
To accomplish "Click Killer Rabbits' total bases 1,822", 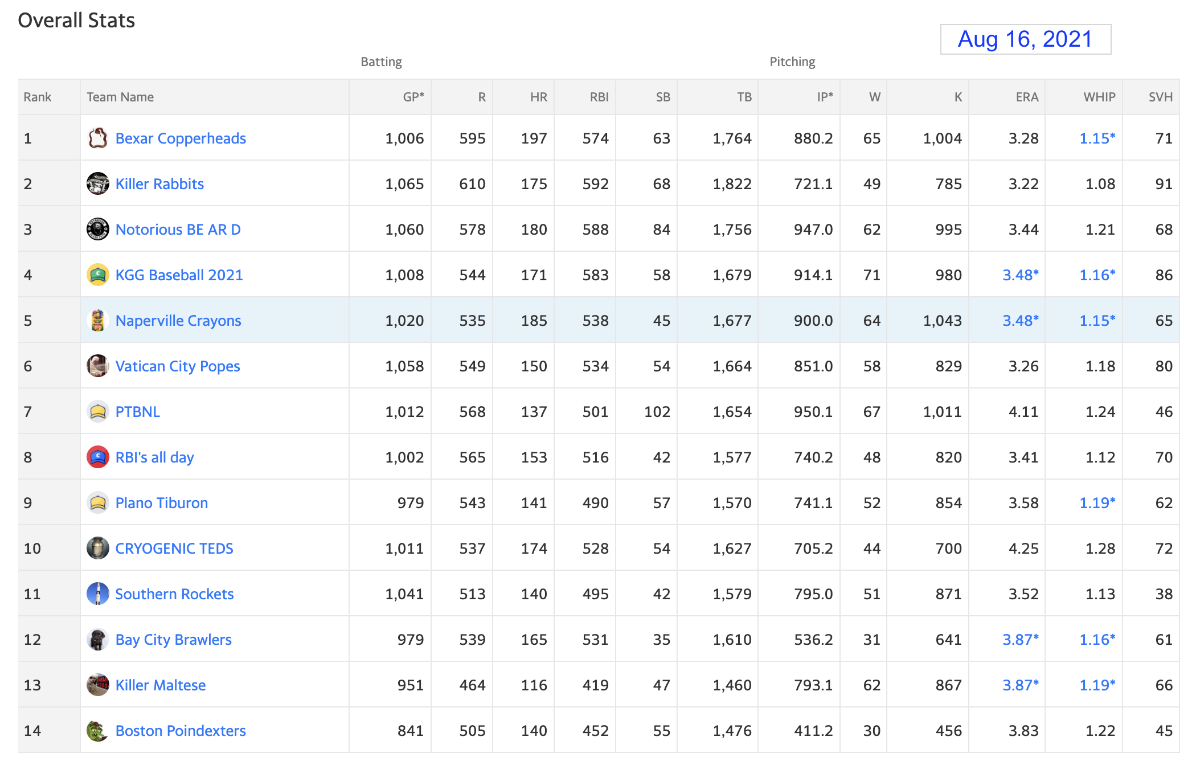I will [732, 184].
